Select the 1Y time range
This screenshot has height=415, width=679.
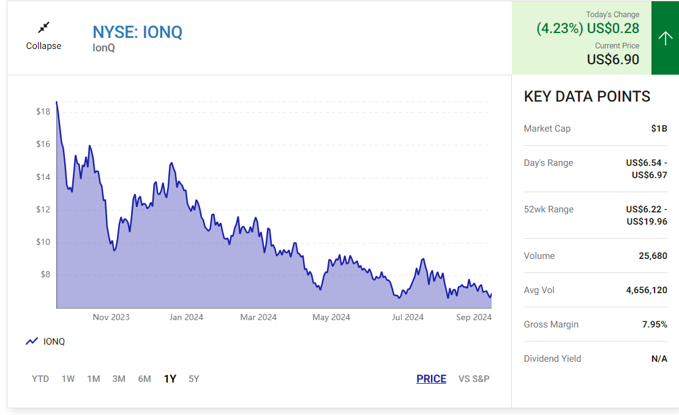pyautogui.click(x=170, y=379)
